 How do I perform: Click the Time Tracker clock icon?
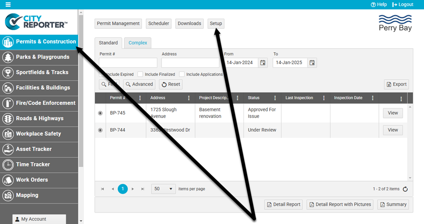8,165
